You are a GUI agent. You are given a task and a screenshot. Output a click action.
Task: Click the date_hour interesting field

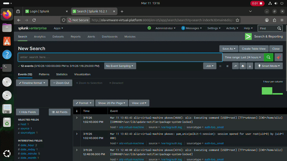click(27, 145)
